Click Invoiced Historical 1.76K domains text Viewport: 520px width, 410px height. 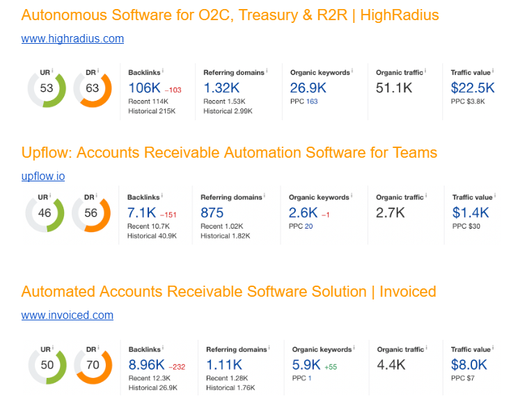[231, 388]
